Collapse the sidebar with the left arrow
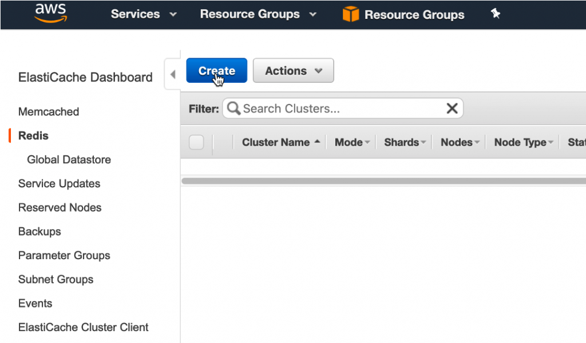Screen dimensions: 586x343 [x=173, y=74]
